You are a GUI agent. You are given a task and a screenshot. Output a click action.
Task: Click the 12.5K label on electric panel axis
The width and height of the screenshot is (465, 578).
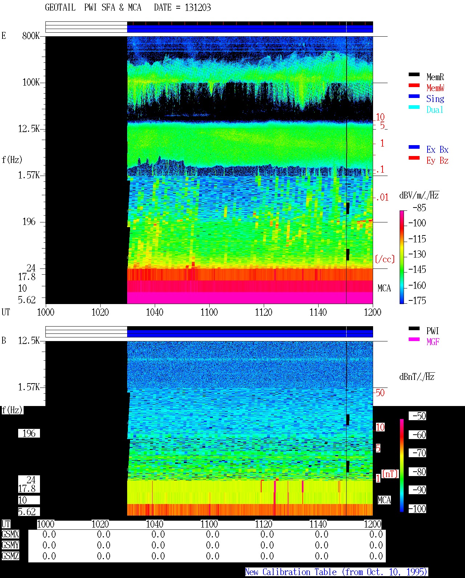[x=29, y=129]
